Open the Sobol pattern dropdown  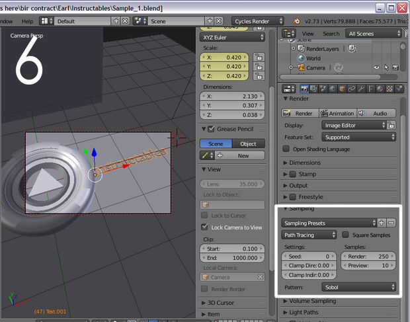[358, 287]
